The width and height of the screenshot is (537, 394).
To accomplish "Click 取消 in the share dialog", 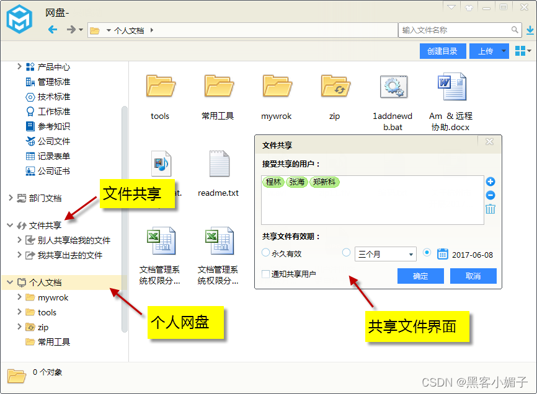I will pos(473,276).
